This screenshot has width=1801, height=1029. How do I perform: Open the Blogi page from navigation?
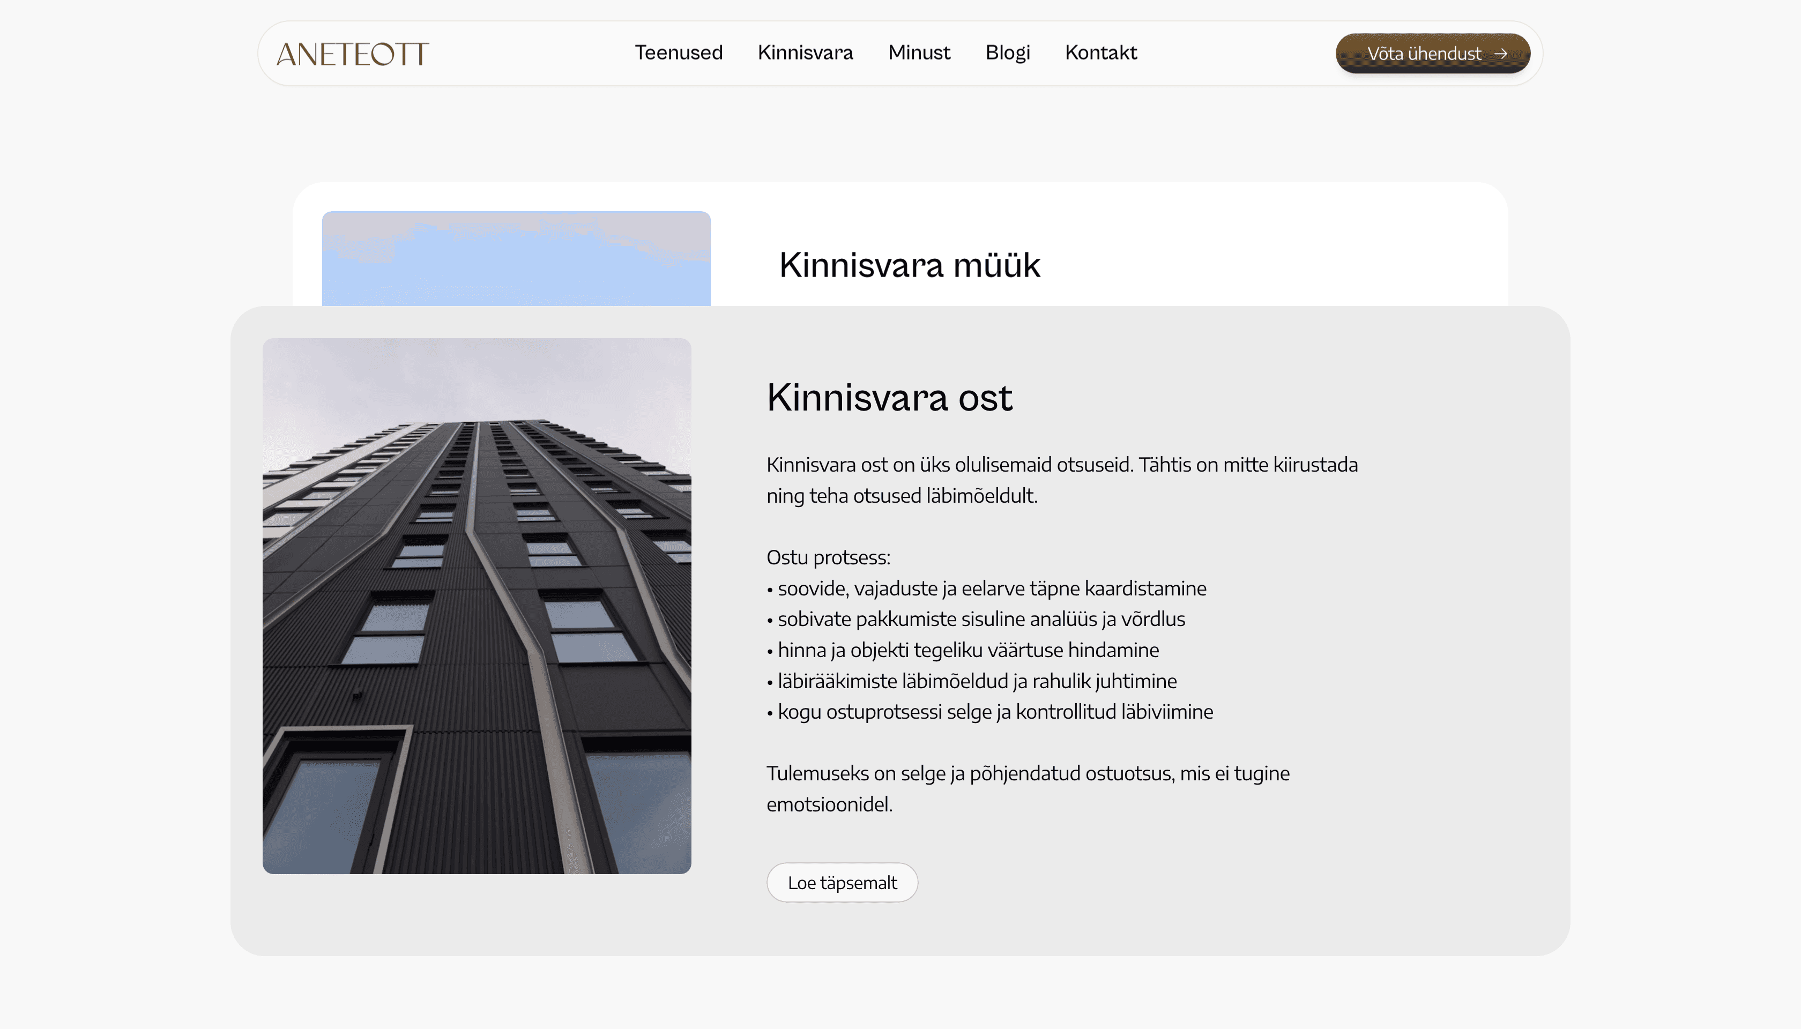(x=1007, y=53)
